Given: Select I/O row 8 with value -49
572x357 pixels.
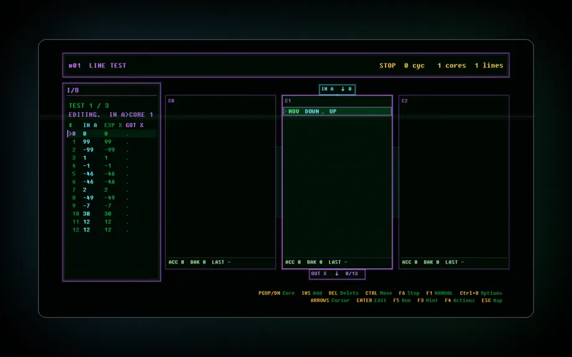Looking at the screenshot, I should tap(112, 198).
